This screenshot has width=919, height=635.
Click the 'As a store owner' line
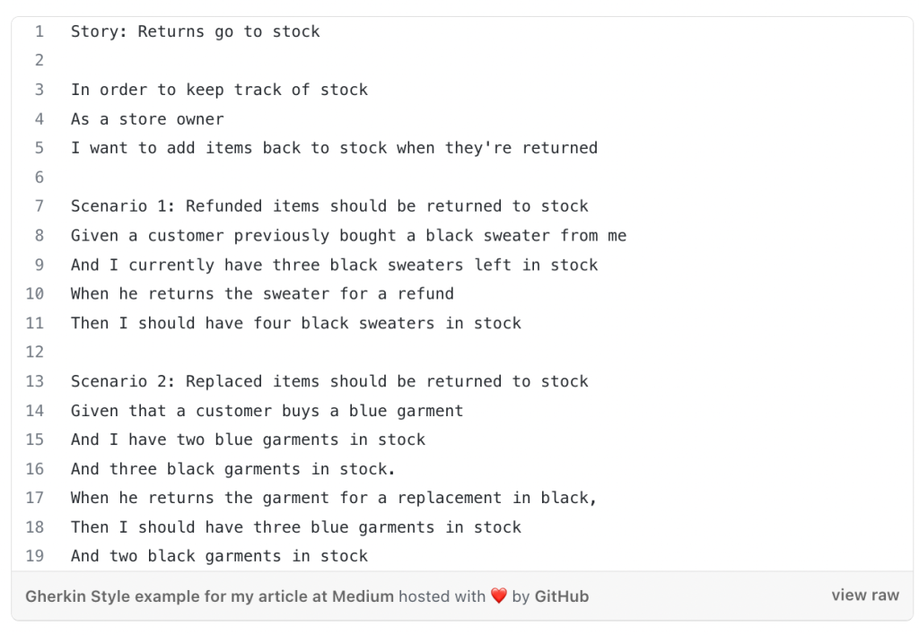pyautogui.click(x=147, y=119)
